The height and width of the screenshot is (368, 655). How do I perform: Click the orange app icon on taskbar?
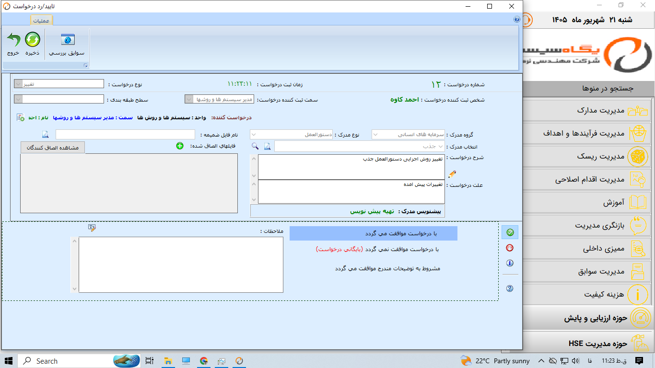click(239, 361)
